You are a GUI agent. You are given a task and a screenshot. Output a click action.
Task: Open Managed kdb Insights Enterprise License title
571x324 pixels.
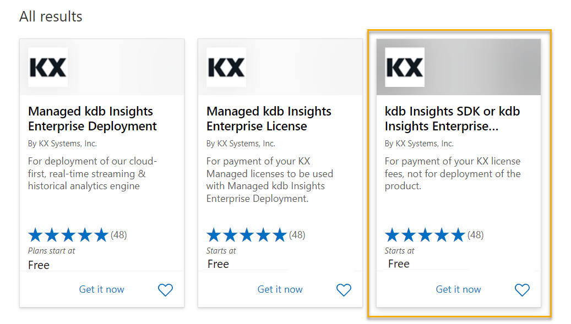click(269, 119)
